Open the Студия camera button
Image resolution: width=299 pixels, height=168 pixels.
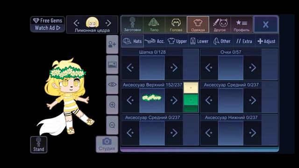tap(107, 144)
